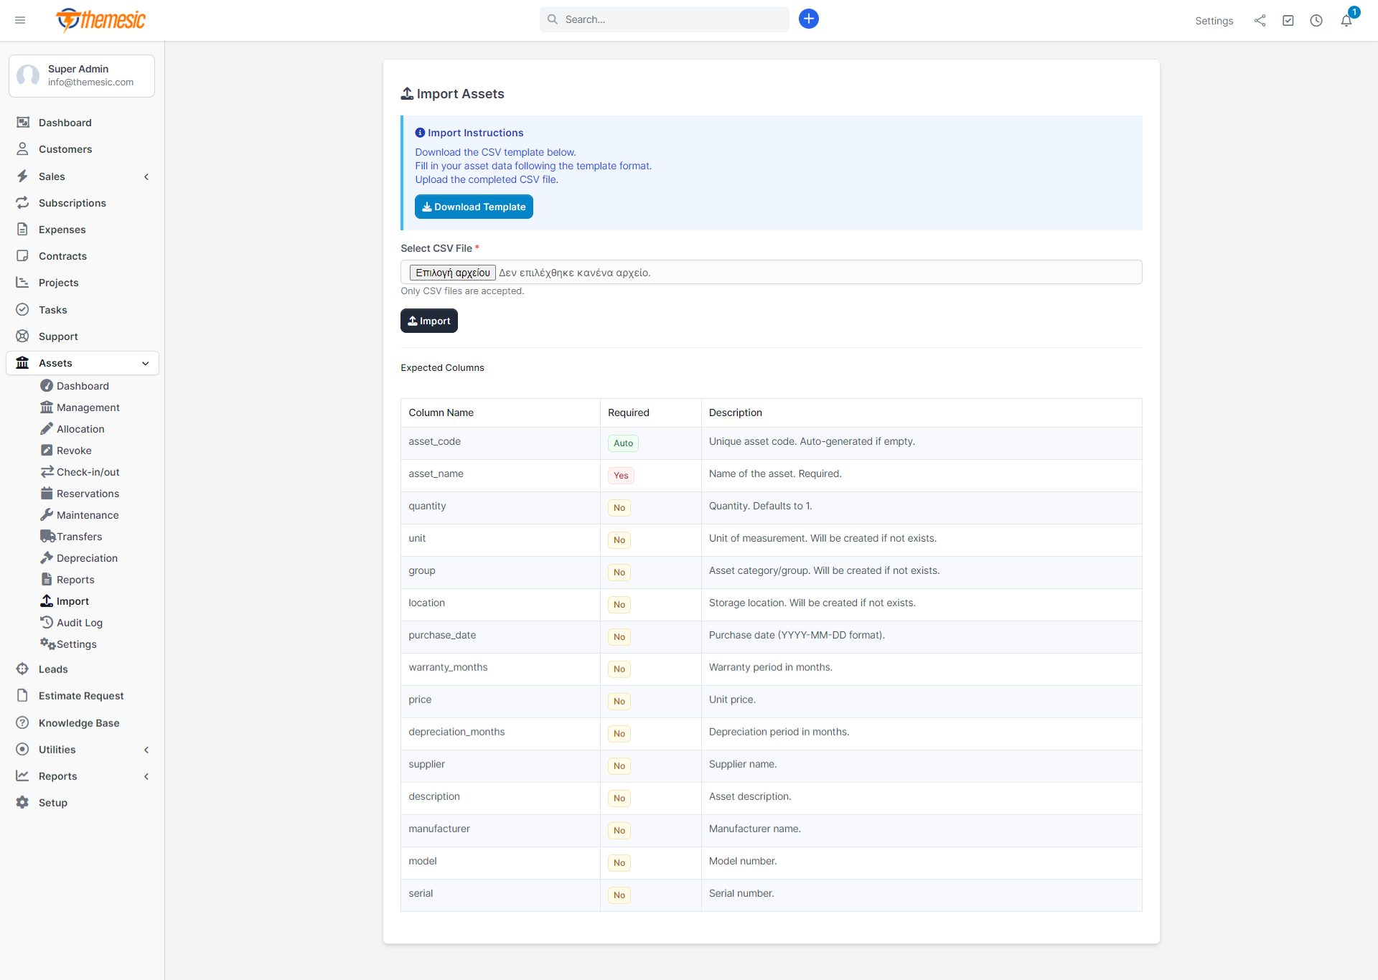Click the themesic logo
The image size is (1378, 980).
(100, 20)
